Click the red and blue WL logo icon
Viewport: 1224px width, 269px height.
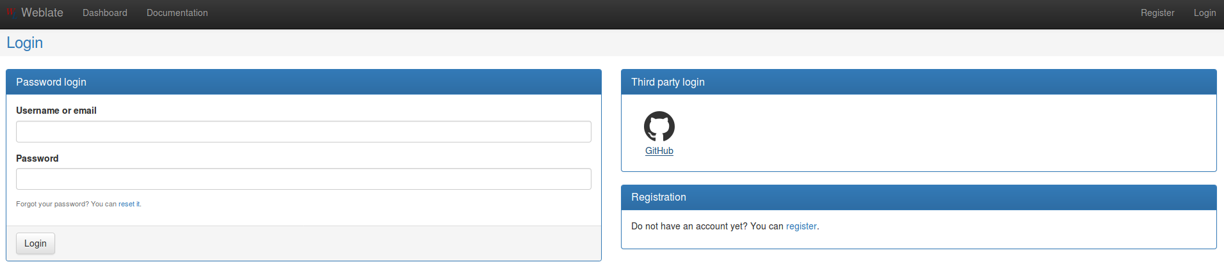click(x=12, y=13)
